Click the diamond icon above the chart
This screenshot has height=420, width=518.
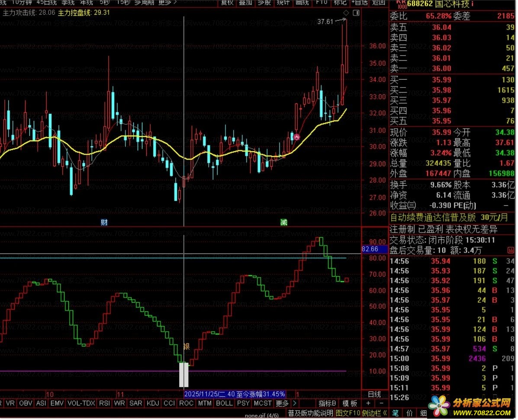pos(346,13)
